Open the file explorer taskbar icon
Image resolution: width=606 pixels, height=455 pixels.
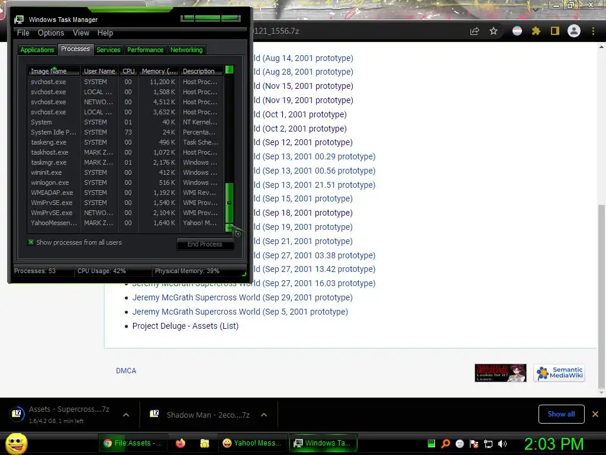(204, 443)
